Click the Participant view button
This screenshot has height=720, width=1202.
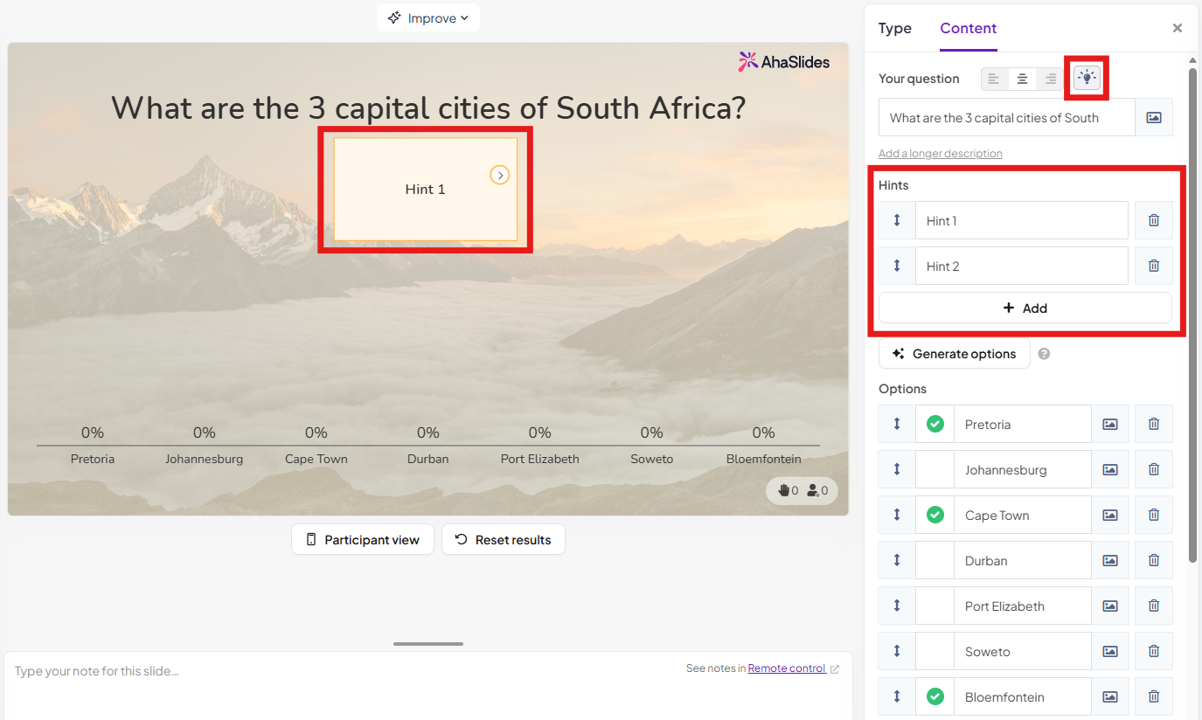click(362, 539)
